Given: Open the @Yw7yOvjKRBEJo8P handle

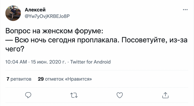Looking at the screenshot, I should click(x=47, y=16).
